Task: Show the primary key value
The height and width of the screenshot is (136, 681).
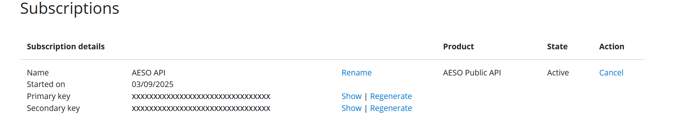Action: point(351,96)
